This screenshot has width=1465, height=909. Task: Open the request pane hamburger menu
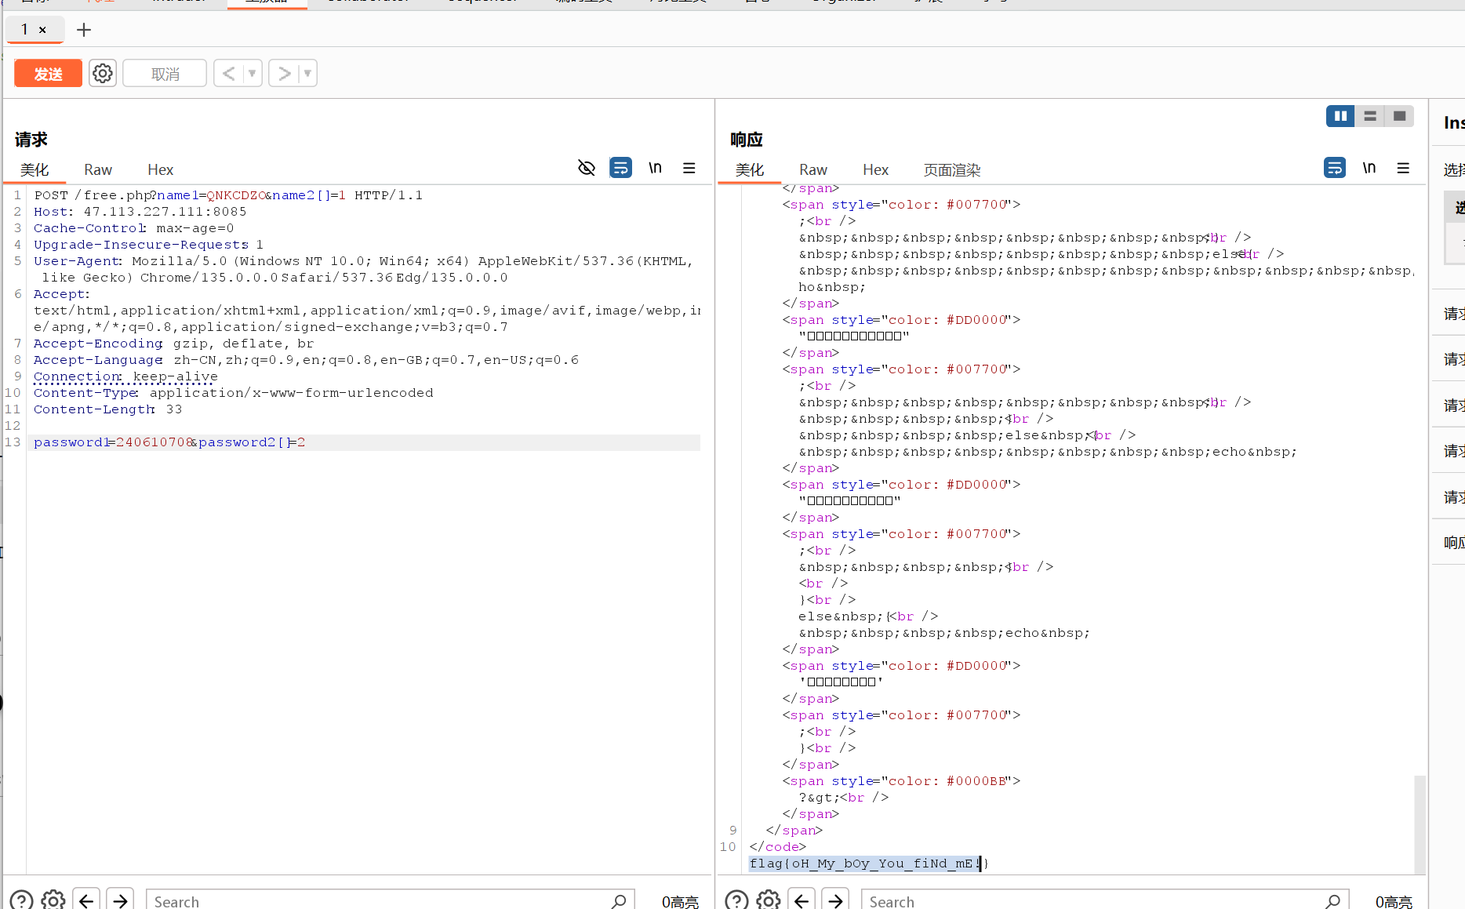[x=689, y=167]
